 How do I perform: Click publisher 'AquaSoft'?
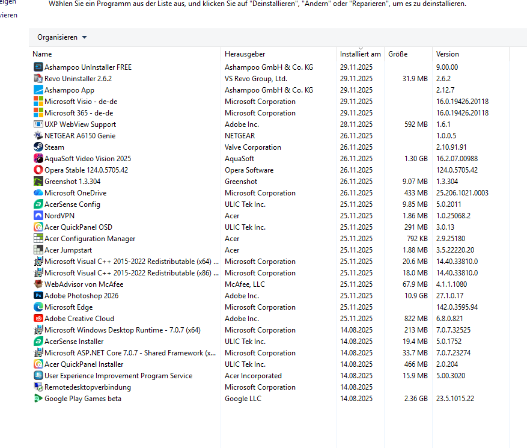239,159
